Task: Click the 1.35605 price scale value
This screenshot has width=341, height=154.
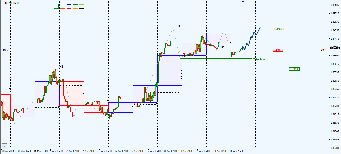Action: click(x=334, y=5)
